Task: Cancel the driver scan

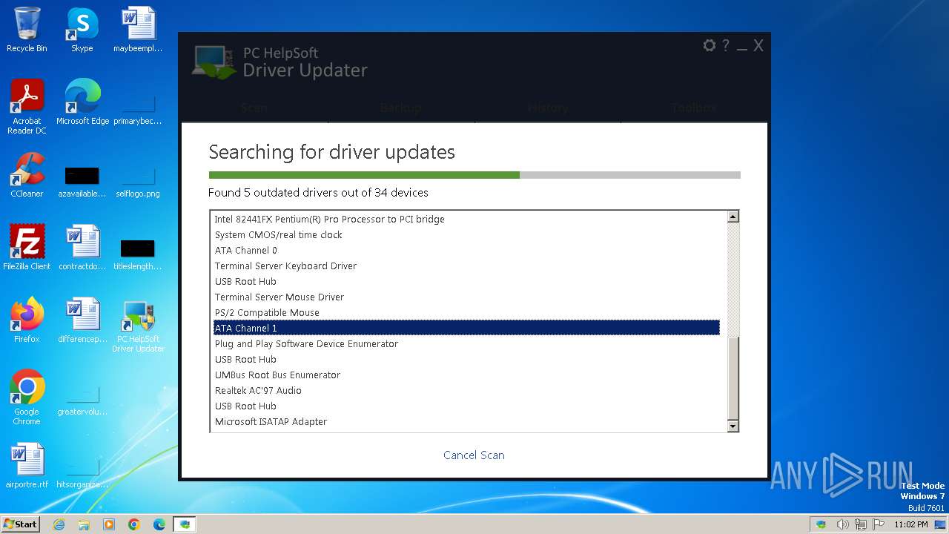Action: pos(474,455)
